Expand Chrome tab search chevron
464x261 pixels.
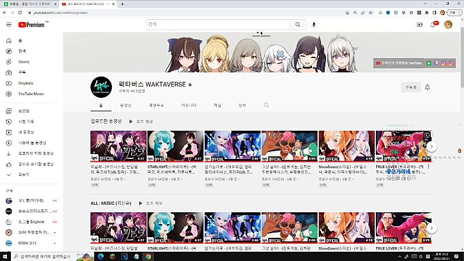(x=425, y=4)
